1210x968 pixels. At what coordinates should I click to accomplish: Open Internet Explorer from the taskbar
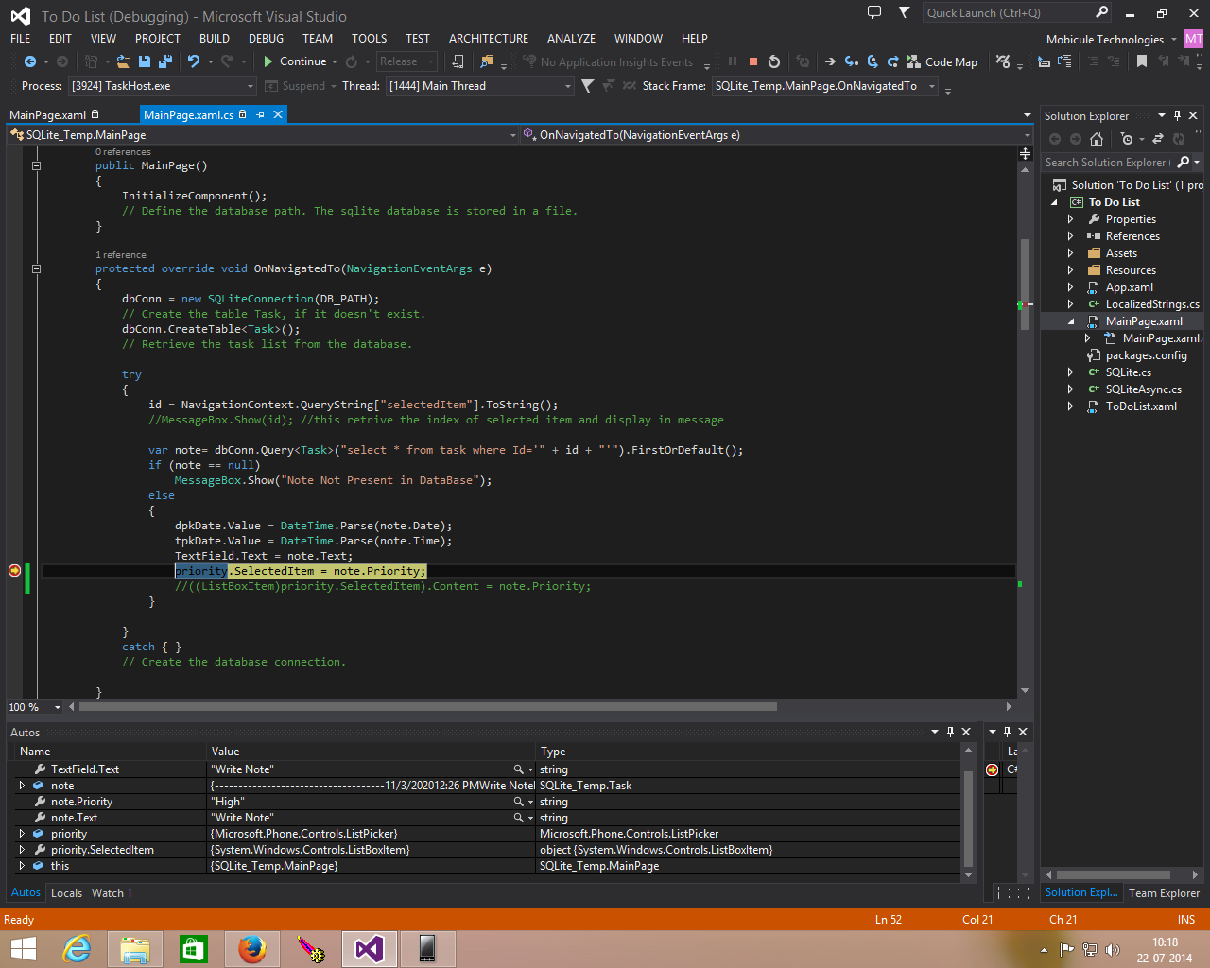coord(77,948)
